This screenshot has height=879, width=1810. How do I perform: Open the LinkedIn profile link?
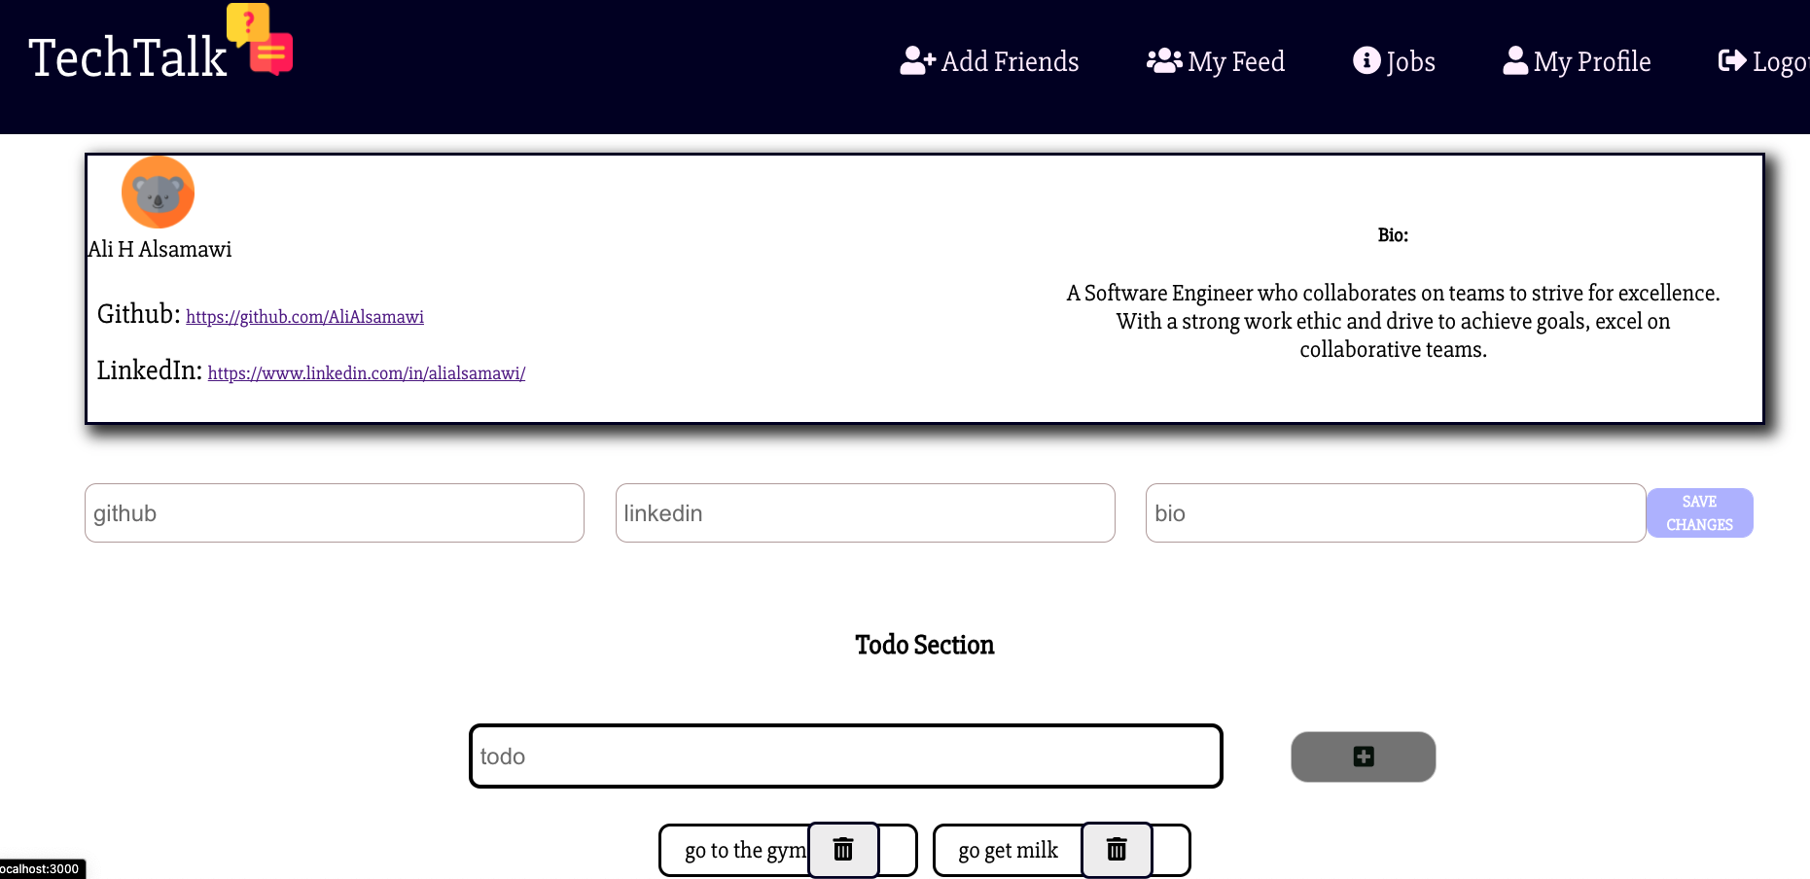coord(366,372)
